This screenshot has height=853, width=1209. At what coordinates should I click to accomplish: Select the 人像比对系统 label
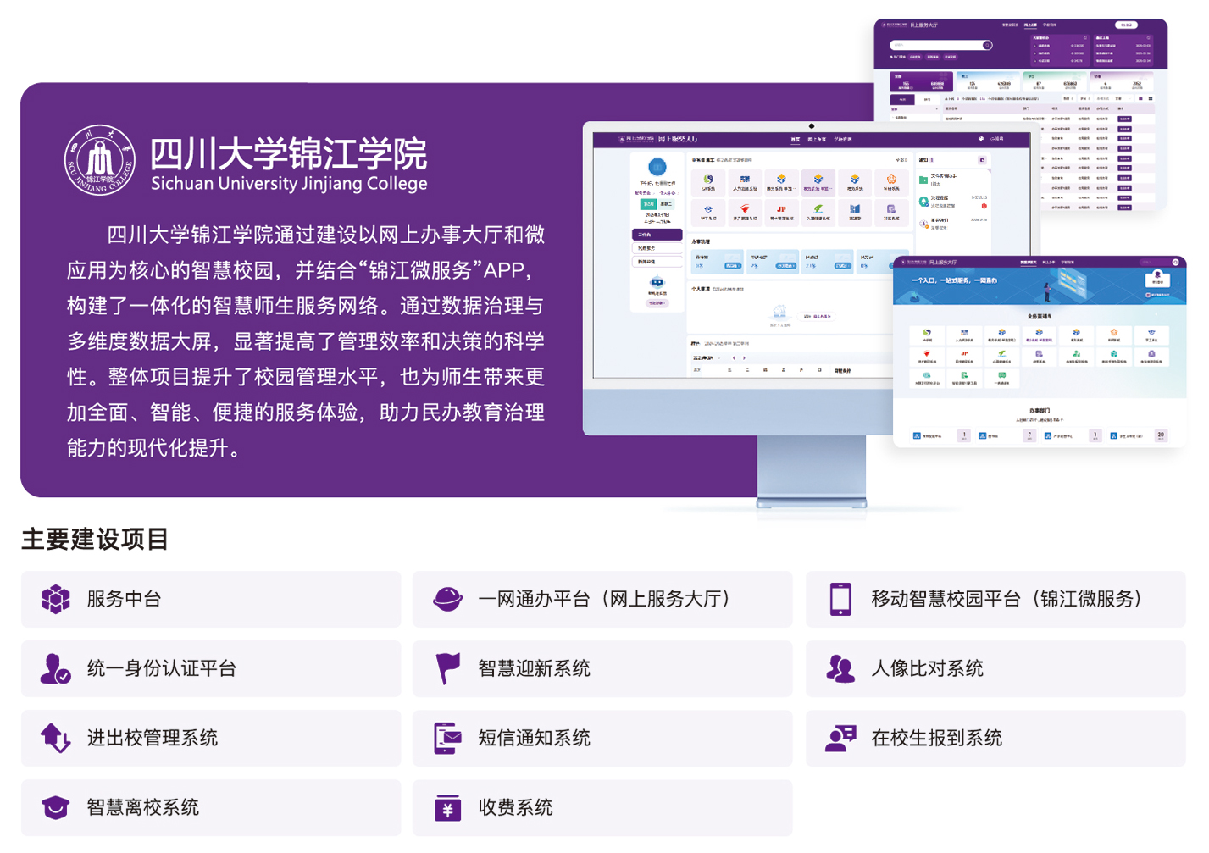[928, 668]
